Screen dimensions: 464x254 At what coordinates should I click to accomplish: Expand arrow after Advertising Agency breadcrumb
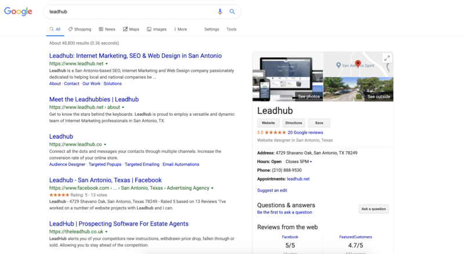pyautogui.click(x=212, y=188)
